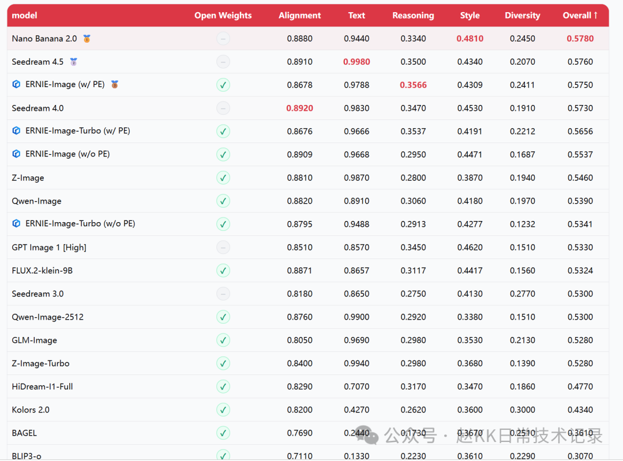Click the green checkmark for Qwen-Image-2512
The image size is (623, 461).
point(223,317)
